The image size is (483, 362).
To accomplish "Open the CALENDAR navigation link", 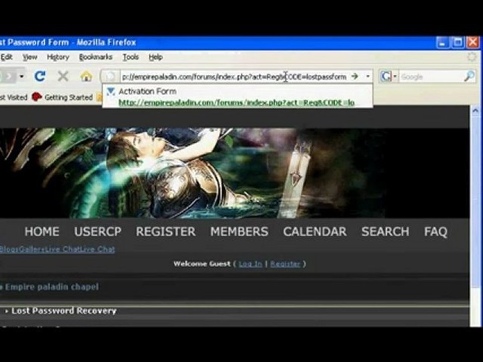I will point(315,231).
